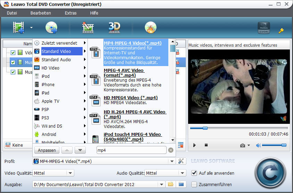293x193 pixels.
Task: Select iPod touch4 MPEG-4 Video link
Action: click(x=133, y=137)
